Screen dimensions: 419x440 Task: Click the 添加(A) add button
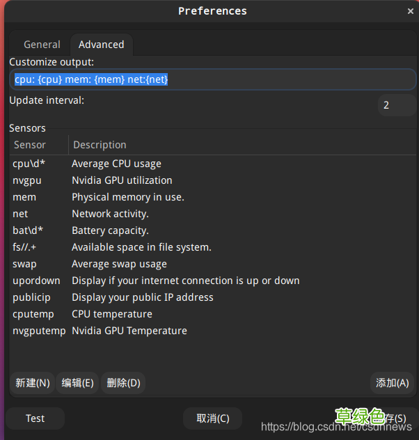(x=392, y=383)
